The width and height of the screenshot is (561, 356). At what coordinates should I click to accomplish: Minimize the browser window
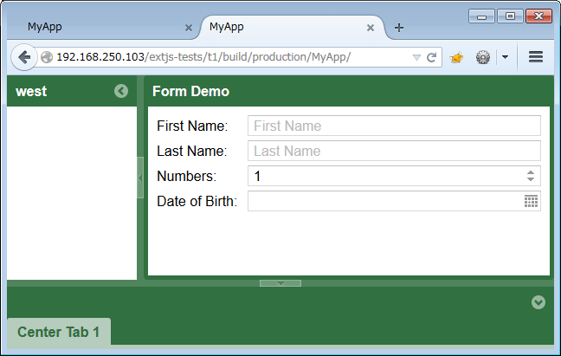pyautogui.click(x=481, y=16)
